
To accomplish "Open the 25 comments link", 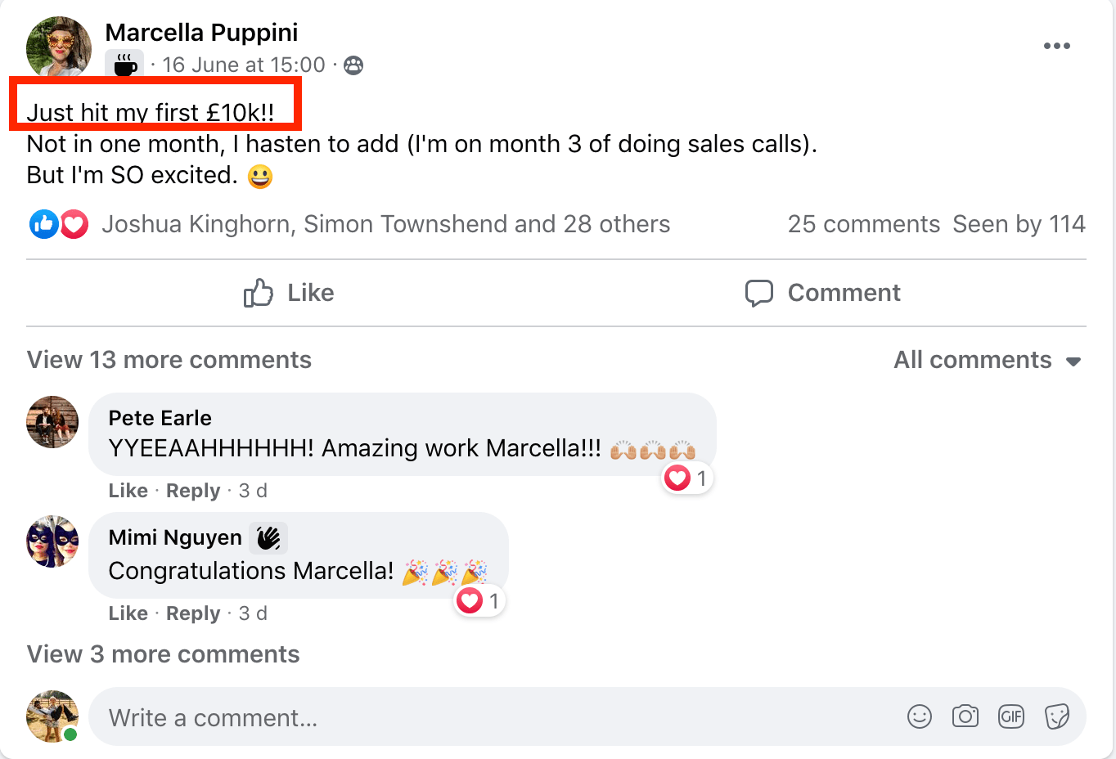I will tap(863, 224).
